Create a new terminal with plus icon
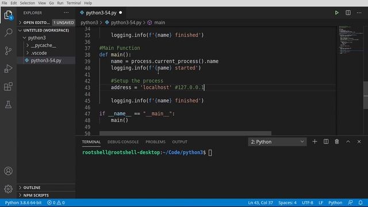Viewport: 368px width, 207px height. coord(315,142)
